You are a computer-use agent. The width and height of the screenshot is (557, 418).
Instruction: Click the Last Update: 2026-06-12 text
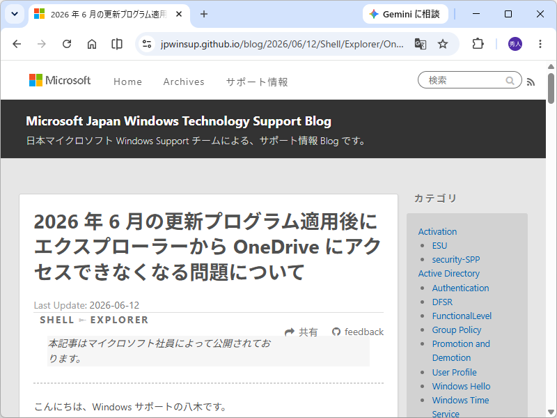pos(86,305)
